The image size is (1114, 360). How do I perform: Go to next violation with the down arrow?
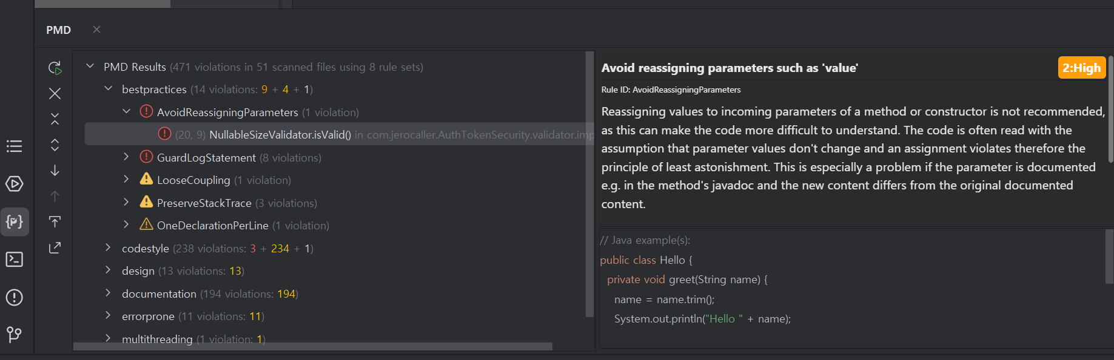coord(55,171)
